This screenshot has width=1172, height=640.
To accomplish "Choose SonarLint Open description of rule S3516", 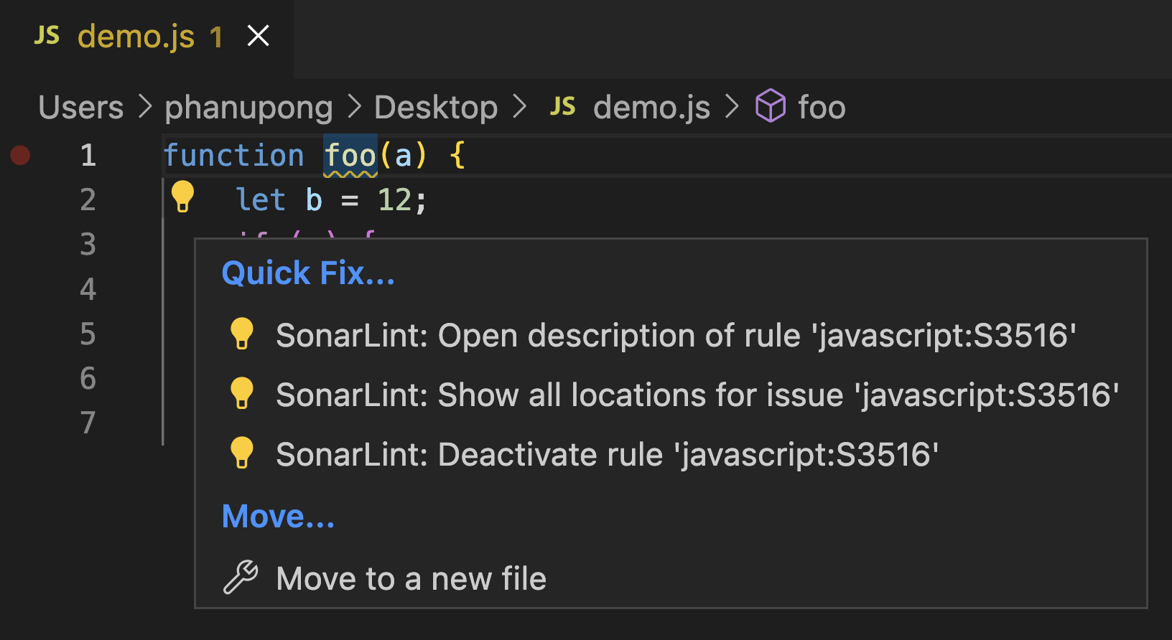I will point(670,335).
